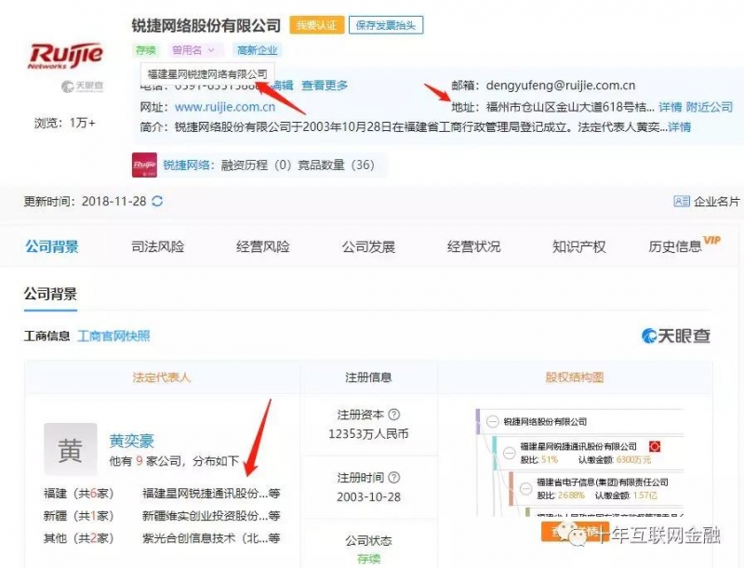Click the 保存发票抬头 button
744x568 pixels.
[386, 25]
